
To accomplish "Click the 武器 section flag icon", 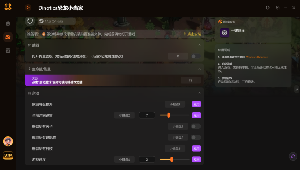I will (x=29, y=45).
